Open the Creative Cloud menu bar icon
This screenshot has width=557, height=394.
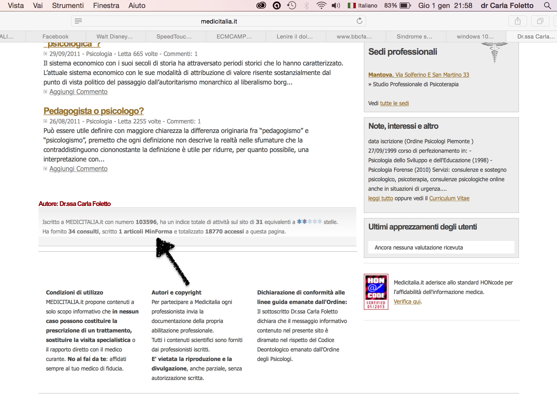[261, 5]
